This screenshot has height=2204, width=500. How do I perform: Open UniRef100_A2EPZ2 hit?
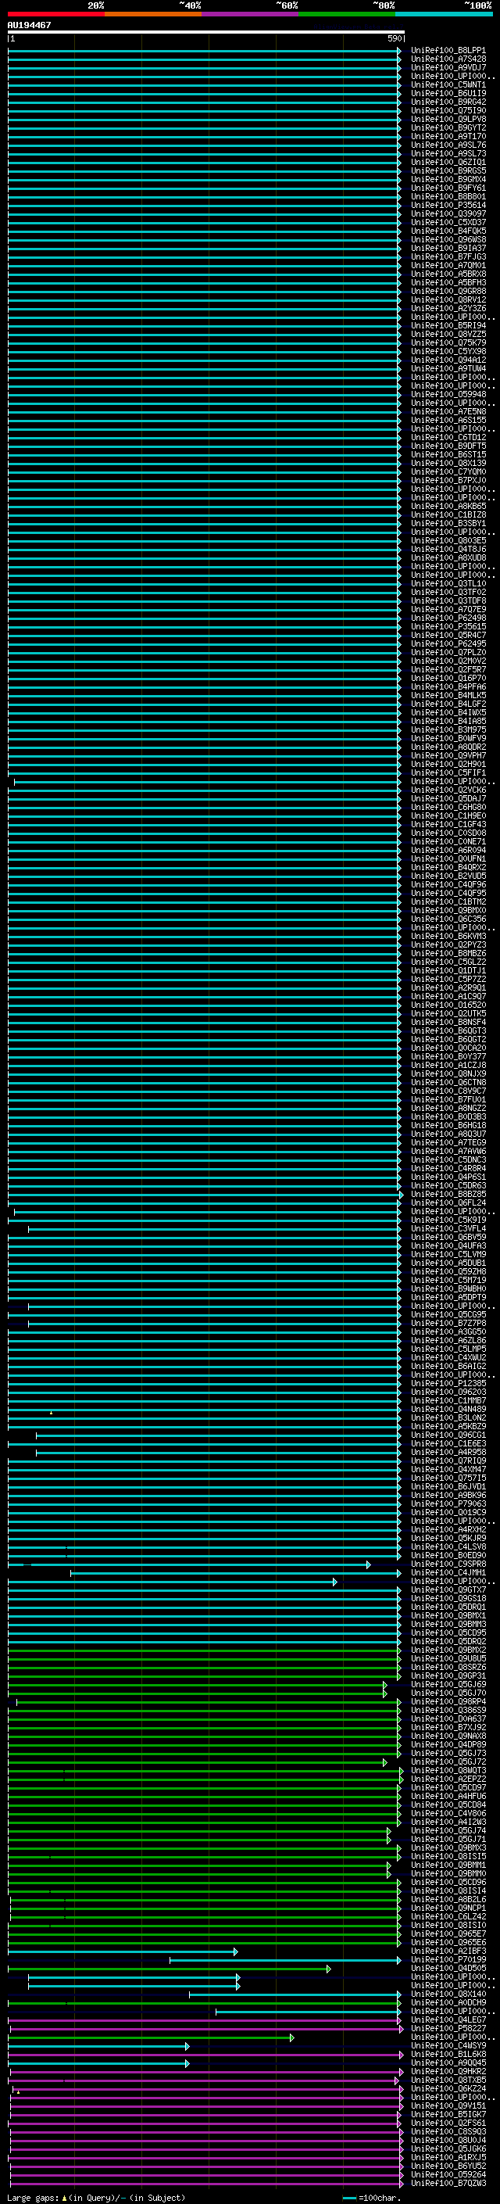pyautogui.click(x=448, y=1779)
